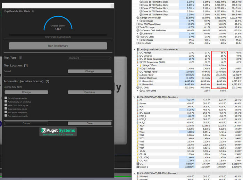Collapse the MSI MEG Z790 ACE Nuvoton section

(x=134, y=97)
